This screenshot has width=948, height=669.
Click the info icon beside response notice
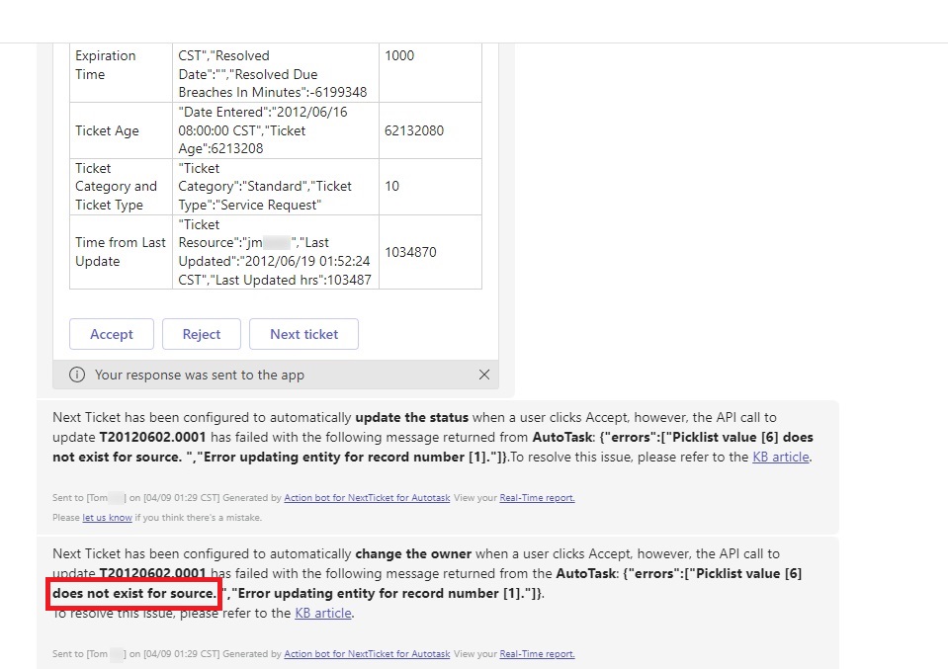pos(77,375)
